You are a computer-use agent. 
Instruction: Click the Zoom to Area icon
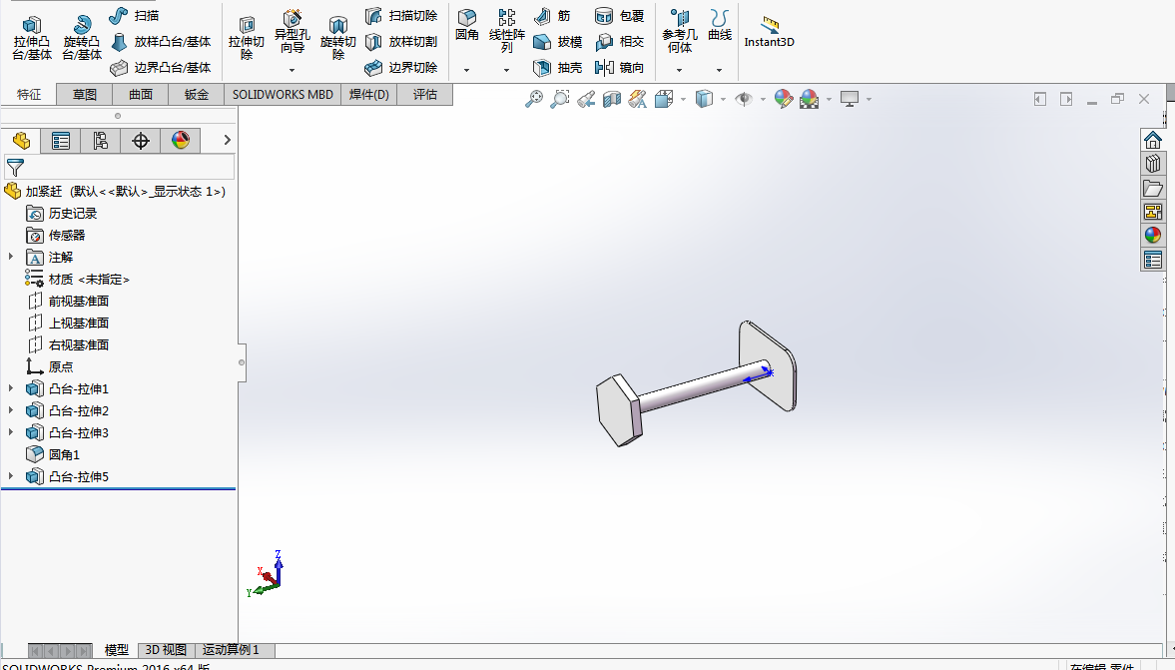560,99
